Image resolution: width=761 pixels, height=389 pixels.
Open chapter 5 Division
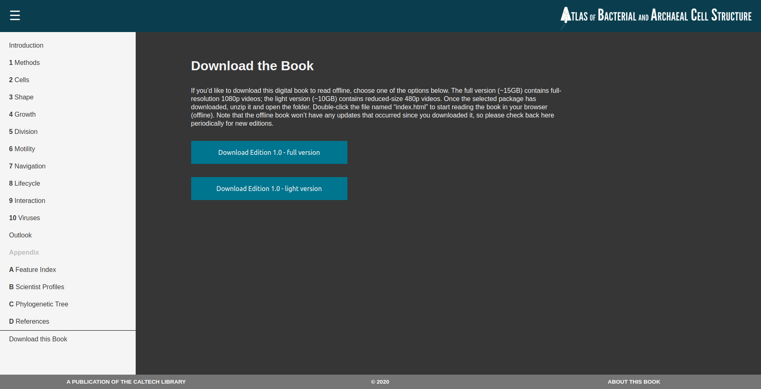click(x=23, y=131)
